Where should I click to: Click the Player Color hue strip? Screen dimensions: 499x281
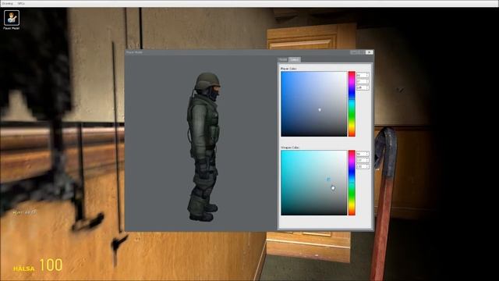(x=352, y=104)
